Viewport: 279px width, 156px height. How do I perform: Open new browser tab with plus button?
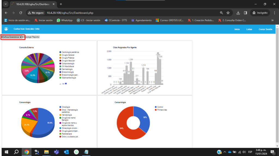pos(61,4)
